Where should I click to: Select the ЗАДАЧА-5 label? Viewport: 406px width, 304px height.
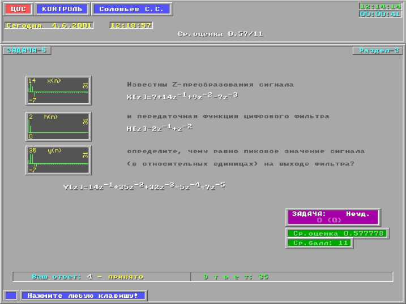tap(27, 50)
